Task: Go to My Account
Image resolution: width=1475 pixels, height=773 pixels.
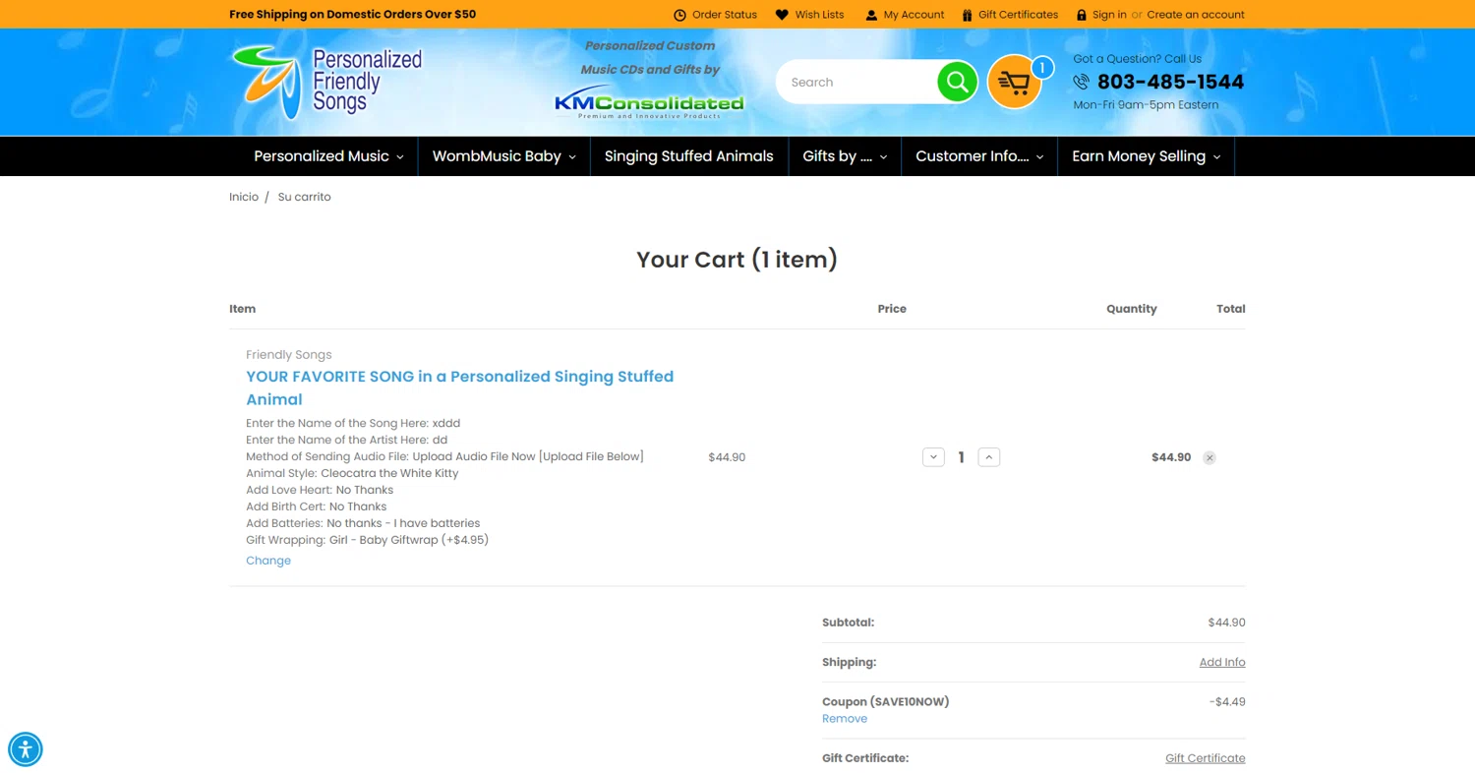Action: tap(914, 15)
